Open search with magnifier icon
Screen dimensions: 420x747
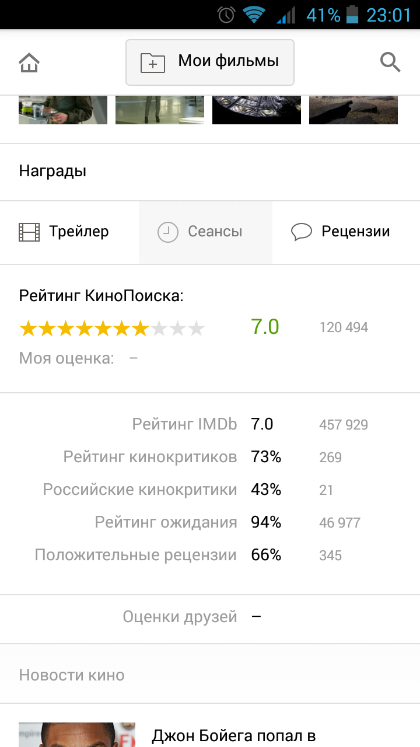click(390, 62)
